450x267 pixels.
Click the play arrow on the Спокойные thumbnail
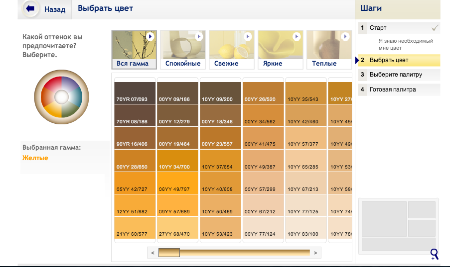point(199,37)
